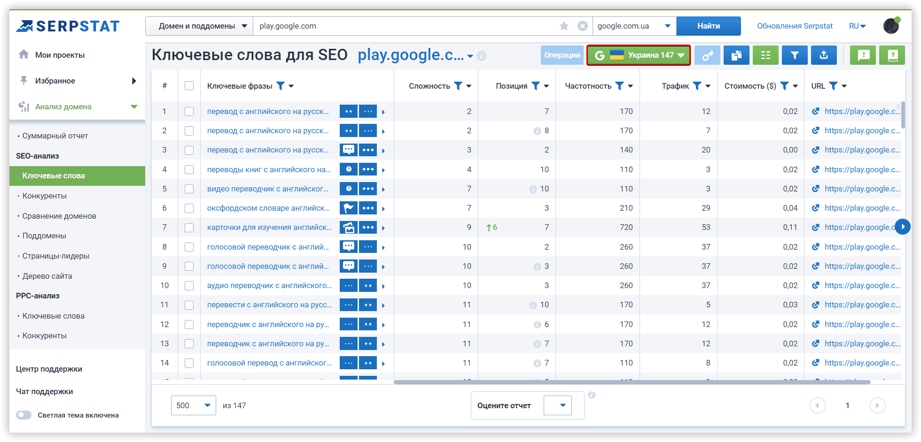921x442 pixels.
Task: Toggle the select-all checkbox in header
Action: point(189,85)
